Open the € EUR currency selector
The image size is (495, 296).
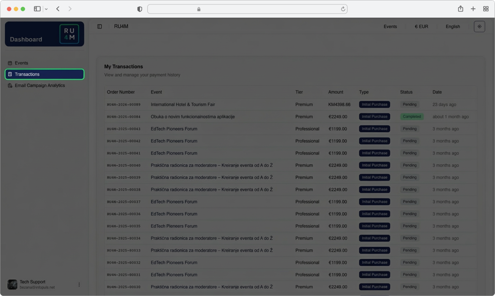point(421,27)
